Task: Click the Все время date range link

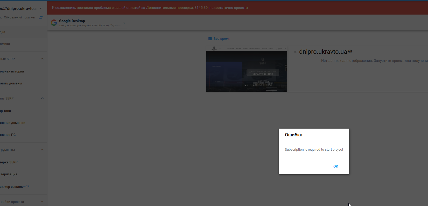Action: pos(222,39)
